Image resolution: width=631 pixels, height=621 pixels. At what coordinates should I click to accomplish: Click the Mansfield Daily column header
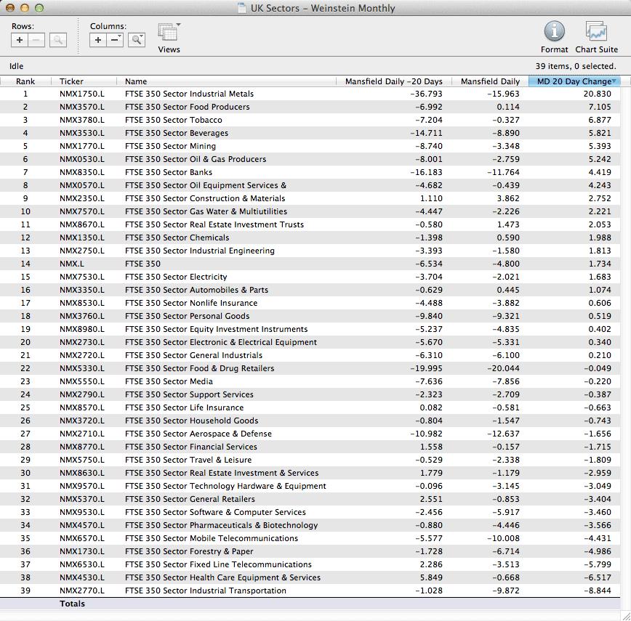(x=490, y=81)
